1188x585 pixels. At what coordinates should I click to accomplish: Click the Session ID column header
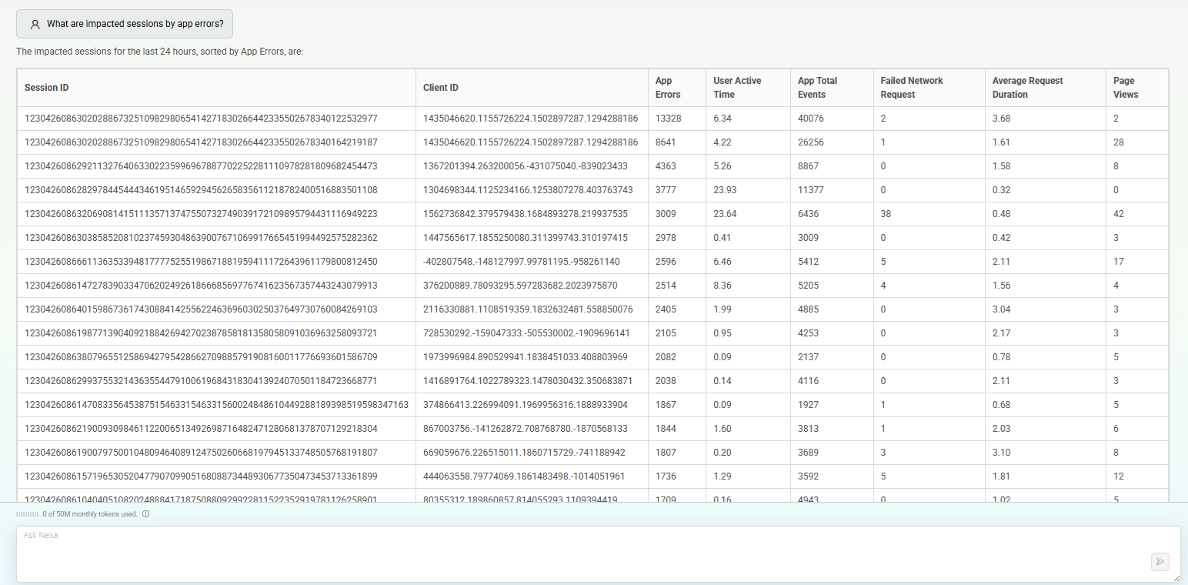(216, 88)
